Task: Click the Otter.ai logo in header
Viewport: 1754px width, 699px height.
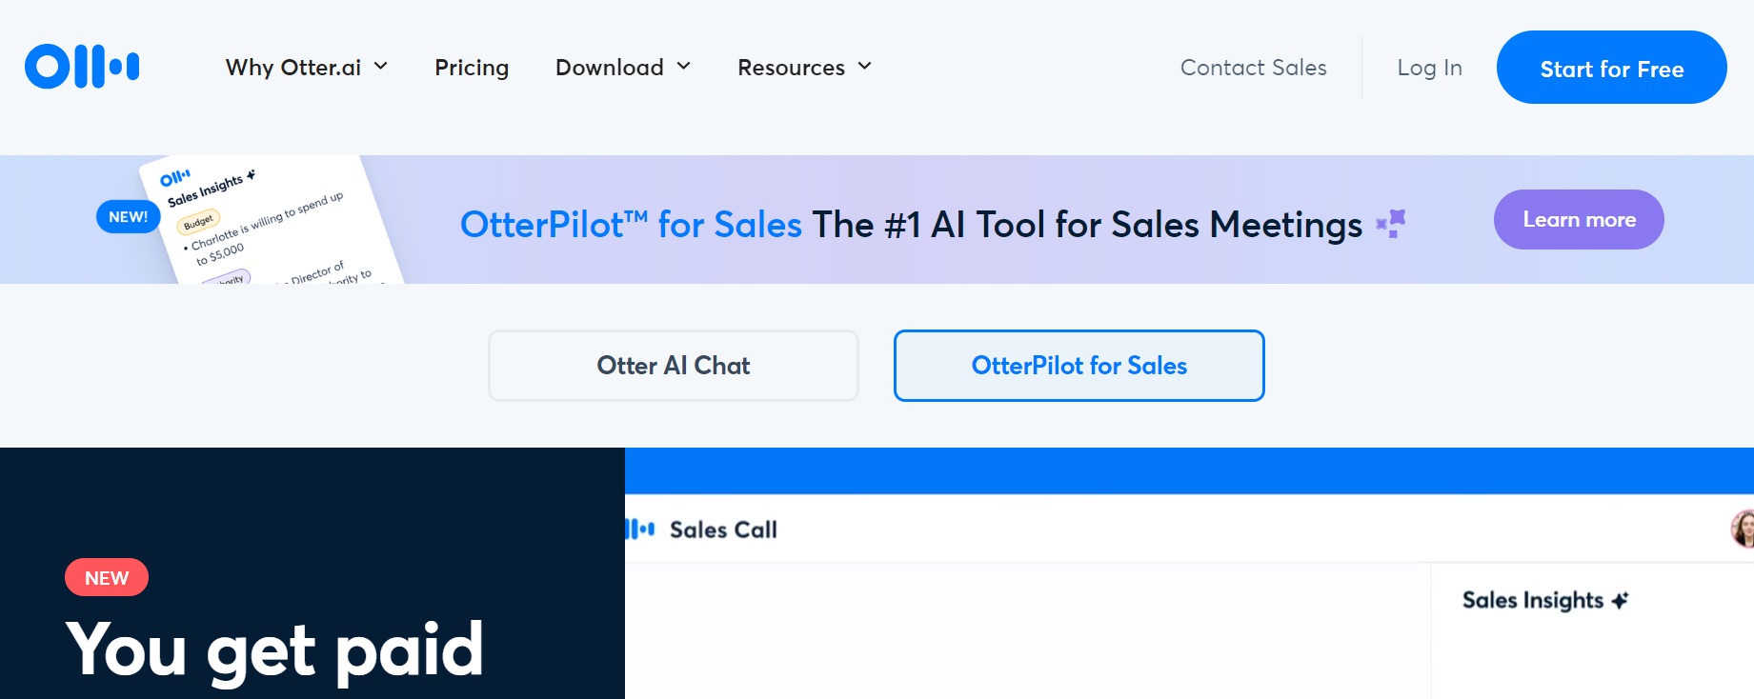Action: [82, 67]
